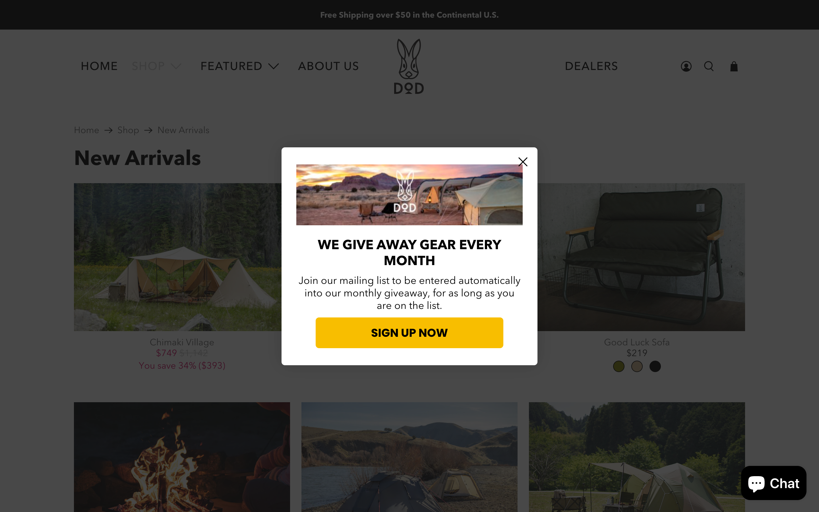Viewport: 819px width, 512px height.
Task: Click the SIGN UP NOW button
Action: pyautogui.click(x=409, y=333)
